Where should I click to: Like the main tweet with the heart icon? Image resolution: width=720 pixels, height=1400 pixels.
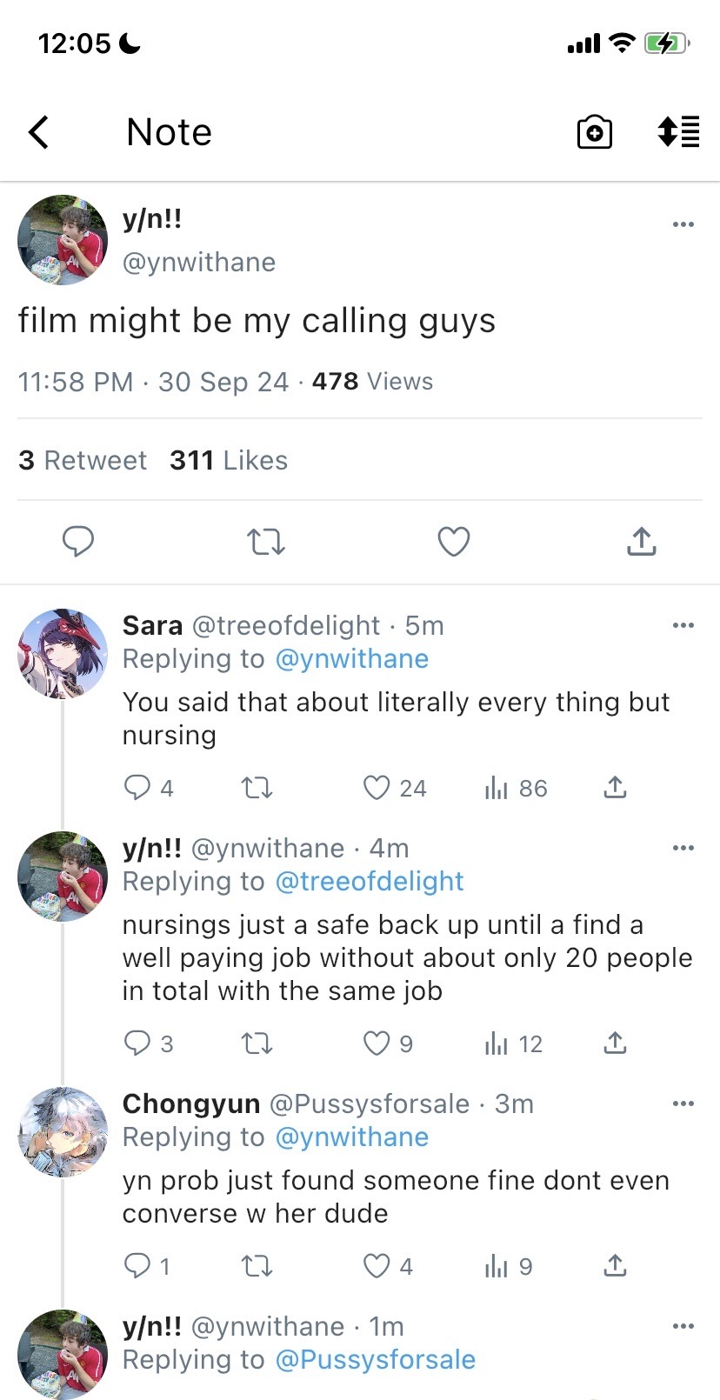(453, 541)
